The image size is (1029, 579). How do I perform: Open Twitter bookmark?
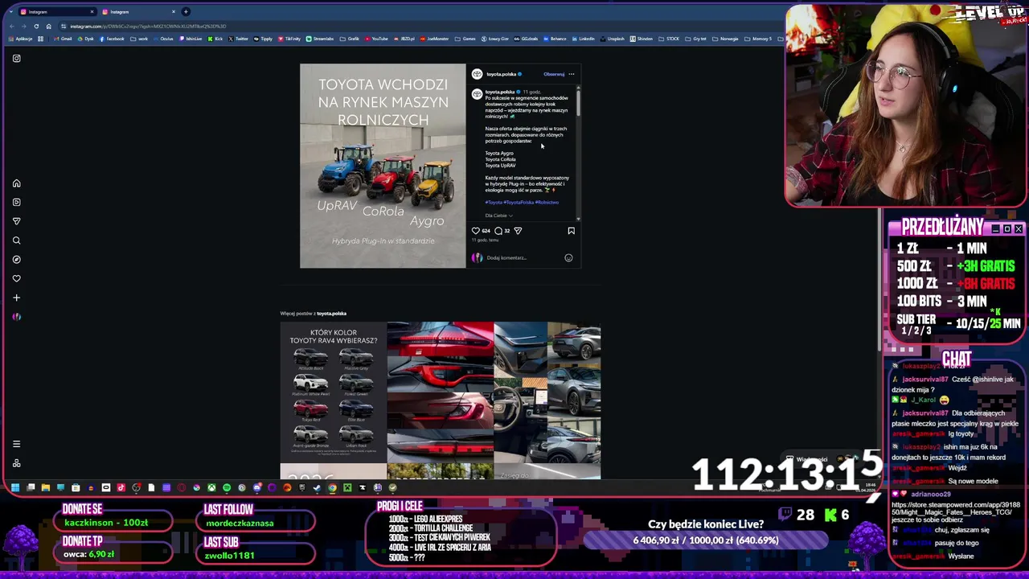238,39
